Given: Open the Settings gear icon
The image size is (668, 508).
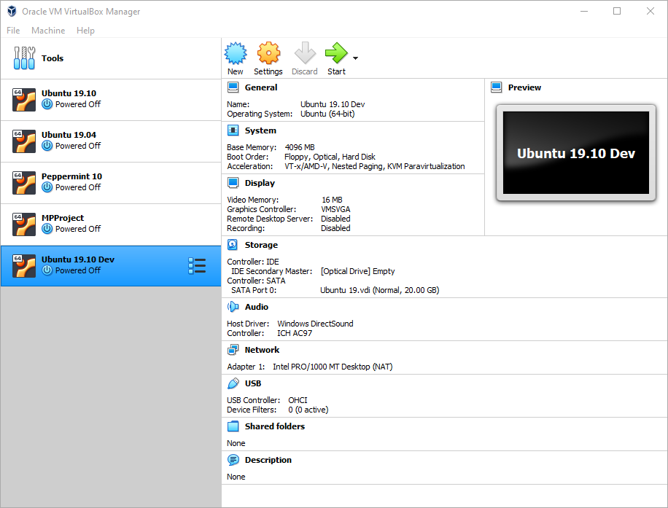Looking at the screenshot, I should [268, 53].
